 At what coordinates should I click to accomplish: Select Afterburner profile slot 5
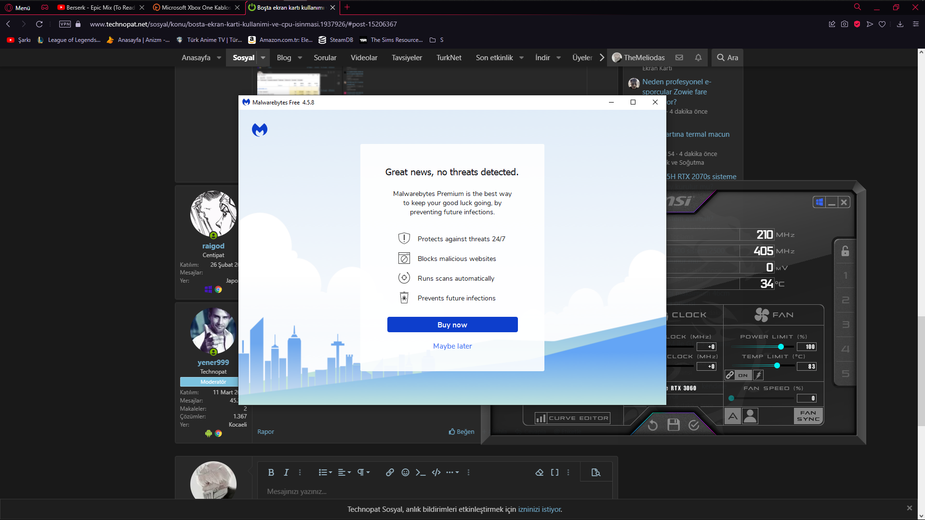845,374
